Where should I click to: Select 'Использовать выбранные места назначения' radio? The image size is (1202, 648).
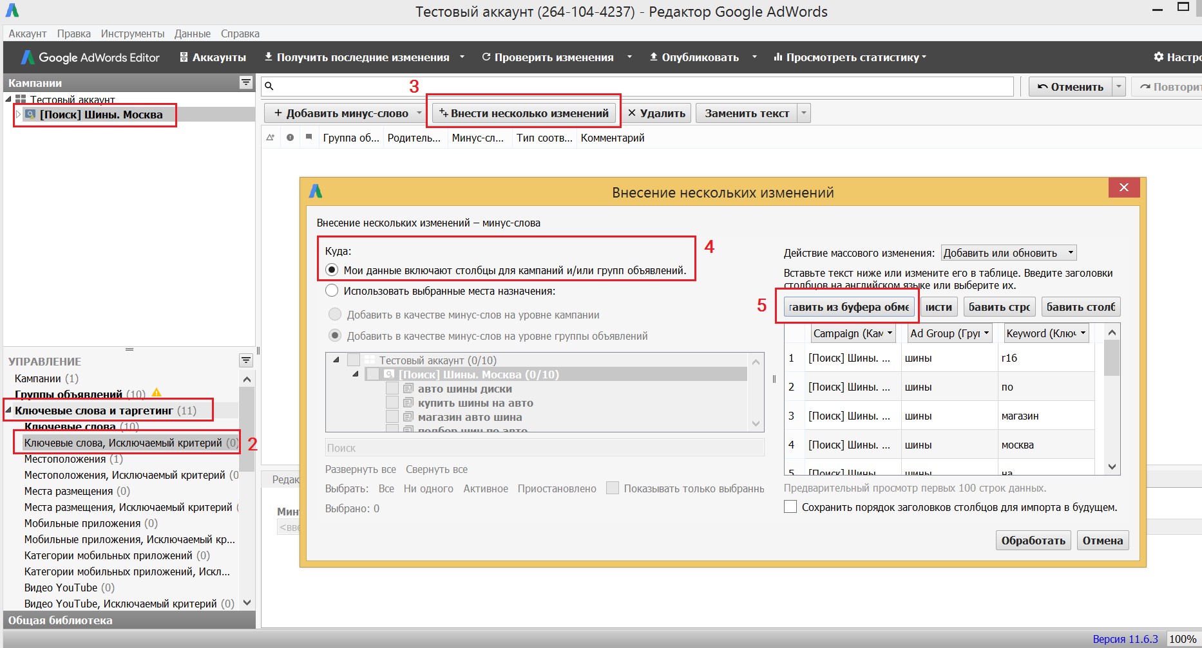(332, 290)
